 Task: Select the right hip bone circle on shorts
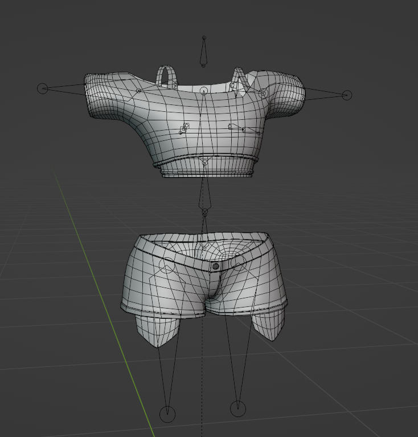240,263
